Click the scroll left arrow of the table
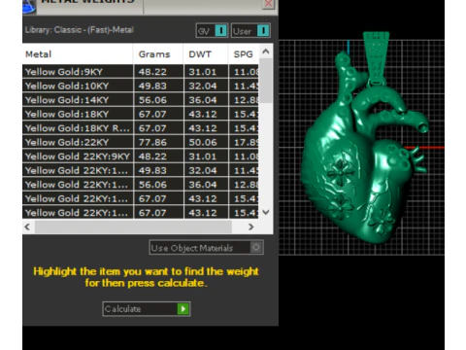 coord(27,227)
